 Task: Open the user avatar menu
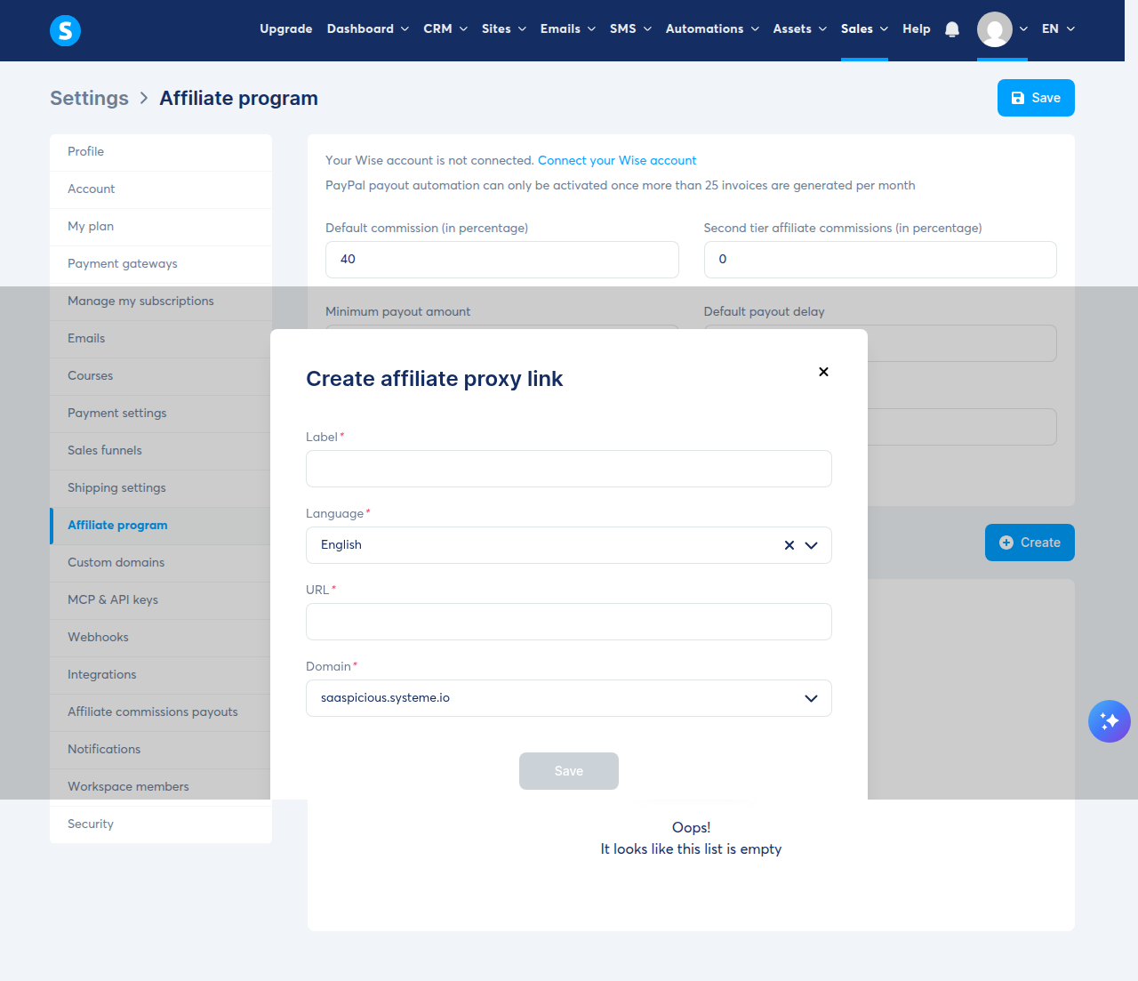click(995, 29)
